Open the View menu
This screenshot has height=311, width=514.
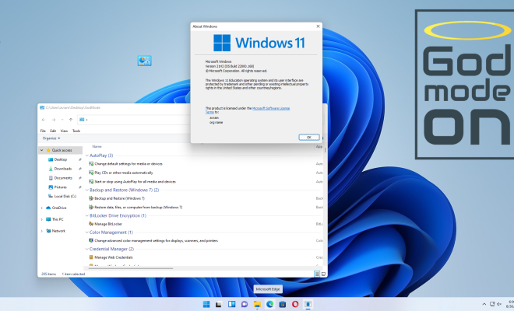pos(64,131)
